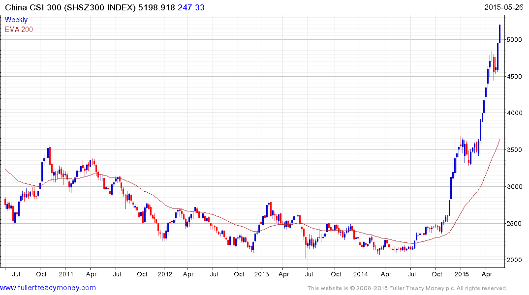Image resolution: width=529 pixels, height=295 pixels.
Task: Select the 2011 year marker on the time axis
Action: click(66, 274)
